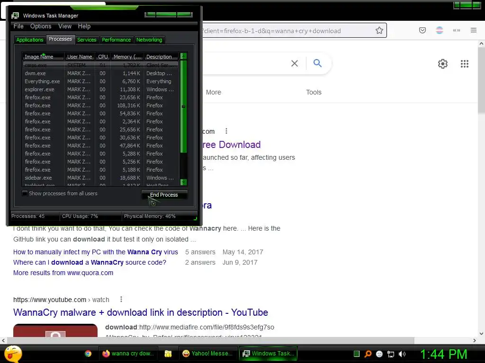Click the green grid tray icon

(357, 354)
